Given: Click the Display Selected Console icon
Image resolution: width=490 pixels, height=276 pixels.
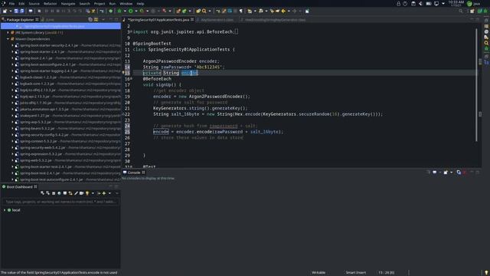Looking at the screenshot, I should [435, 172].
